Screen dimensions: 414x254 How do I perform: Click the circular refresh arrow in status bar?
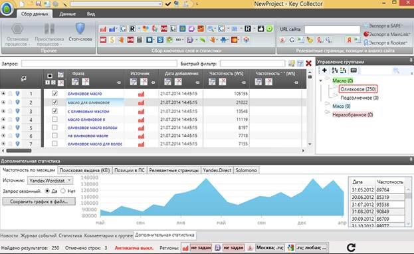tap(351, 247)
